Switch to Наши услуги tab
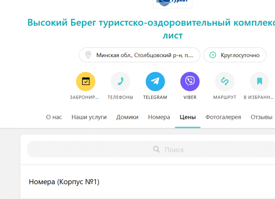275x199 pixels. pos(89,117)
